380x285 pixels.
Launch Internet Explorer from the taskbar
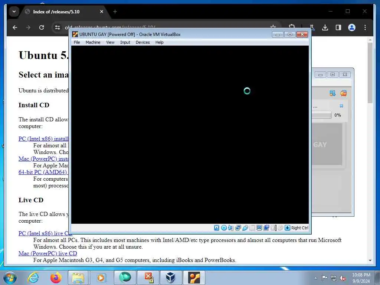point(33,278)
